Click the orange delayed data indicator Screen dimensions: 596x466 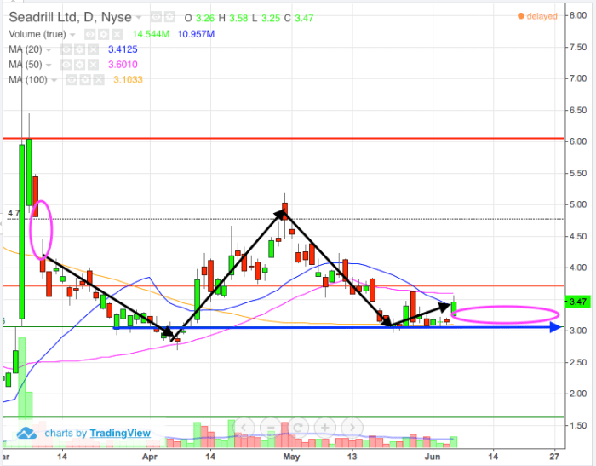click(x=537, y=16)
